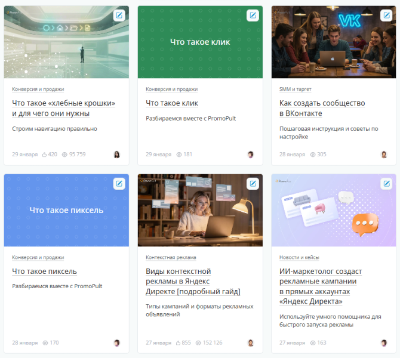Open edit icon on VK community card
The height and width of the screenshot is (358, 400).
[387, 16]
